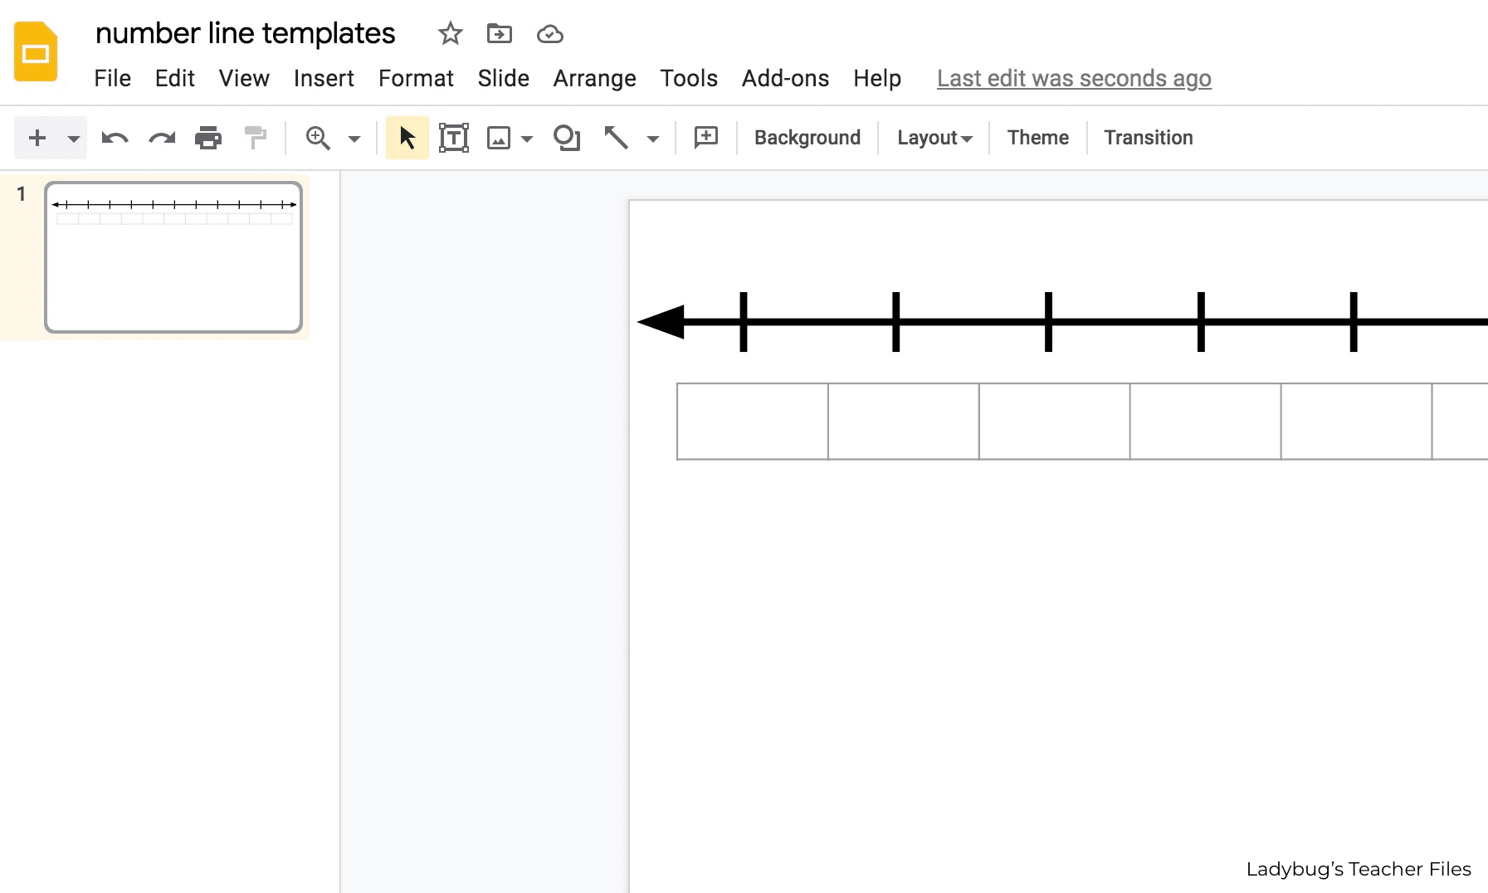The image size is (1488, 893).
Task: Open the Slide menu
Action: click(x=504, y=79)
